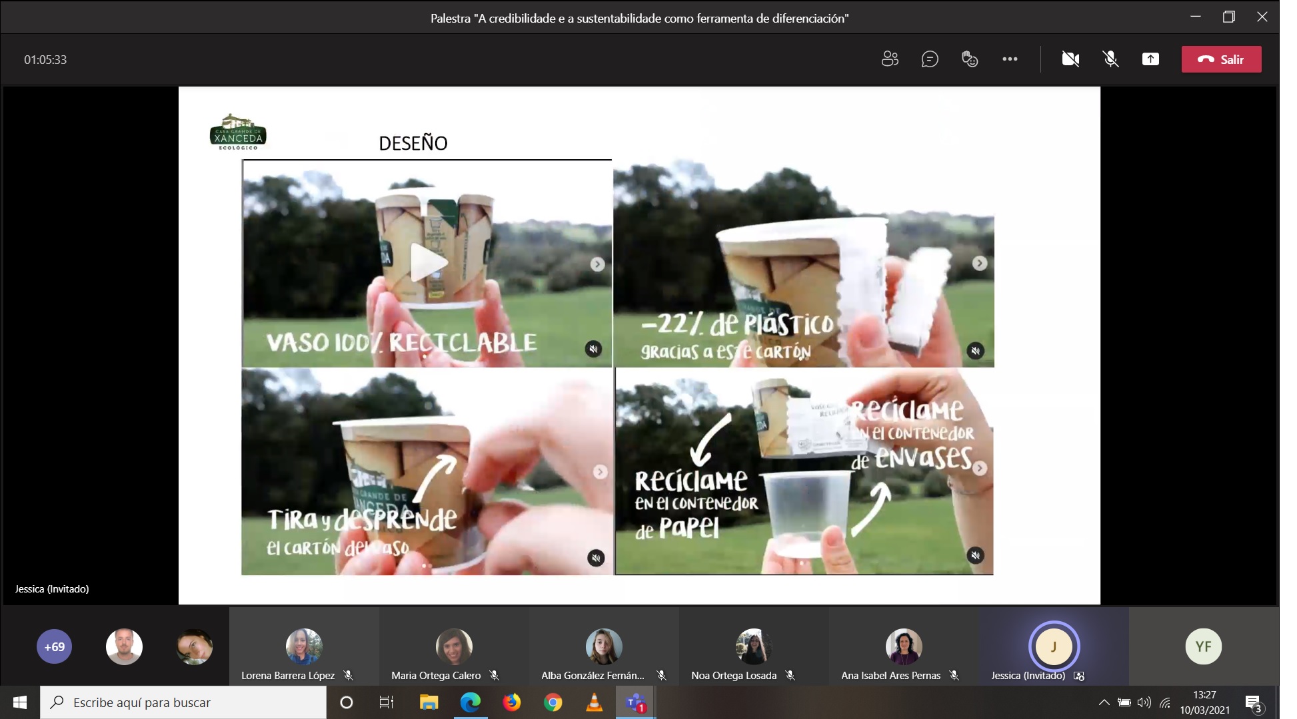The width and height of the screenshot is (1297, 719).
Task: Select Ana Isabel Ares Pernas participant tile
Action: [x=904, y=646]
